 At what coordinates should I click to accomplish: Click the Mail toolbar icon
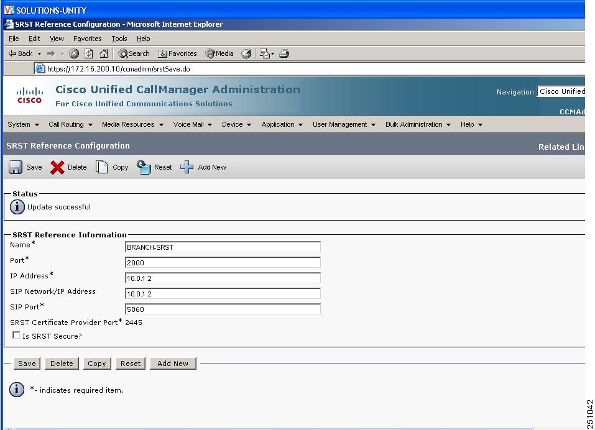pyautogui.click(x=265, y=53)
